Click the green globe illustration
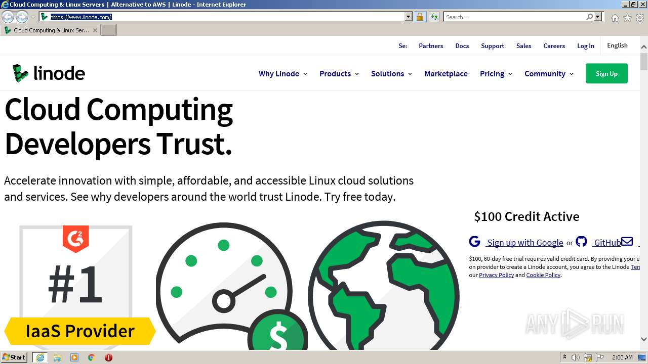 (384, 285)
